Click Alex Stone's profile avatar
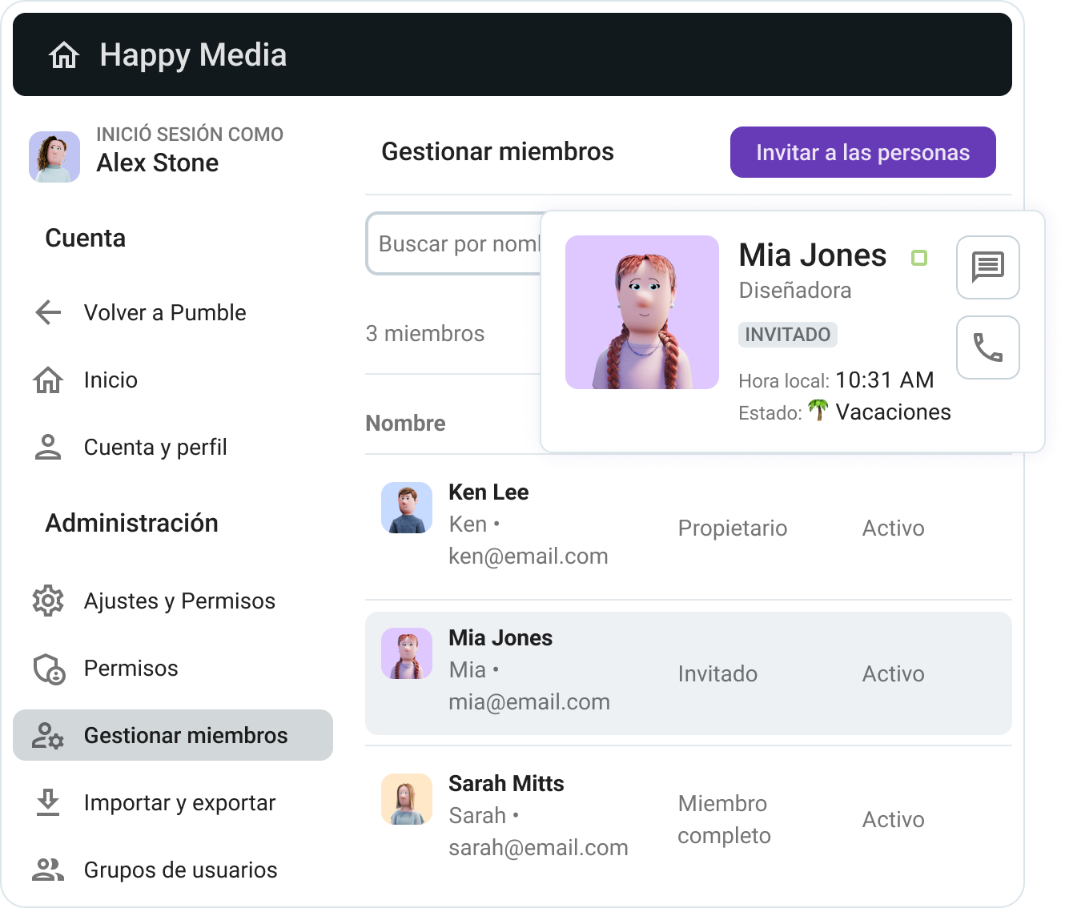This screenshot has width=1065, height=908. pos(54,156)
